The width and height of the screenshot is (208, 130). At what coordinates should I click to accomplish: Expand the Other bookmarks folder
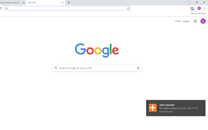coord(198,13)
